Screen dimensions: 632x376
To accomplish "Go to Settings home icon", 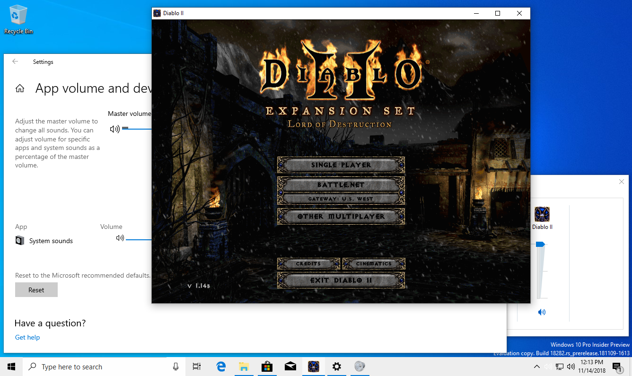I will 20,88.
